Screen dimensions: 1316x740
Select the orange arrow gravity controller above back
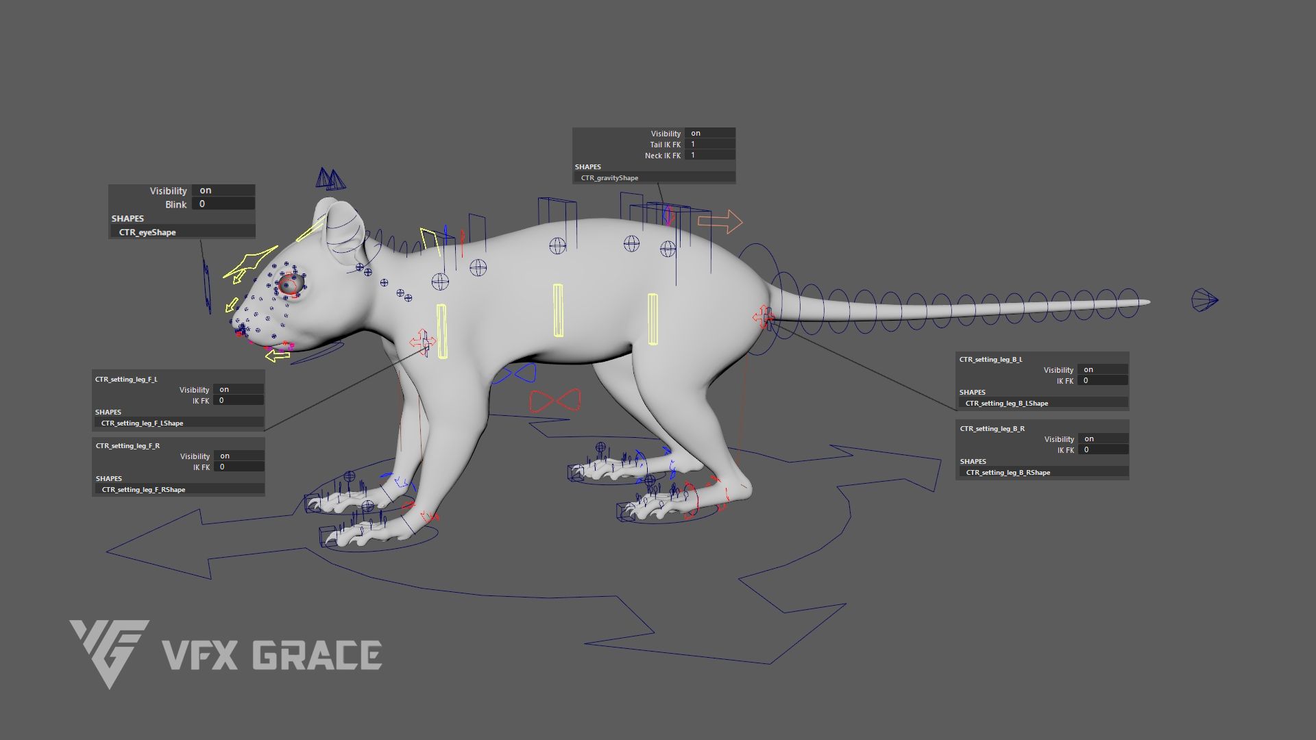click(x=720, y=221)
